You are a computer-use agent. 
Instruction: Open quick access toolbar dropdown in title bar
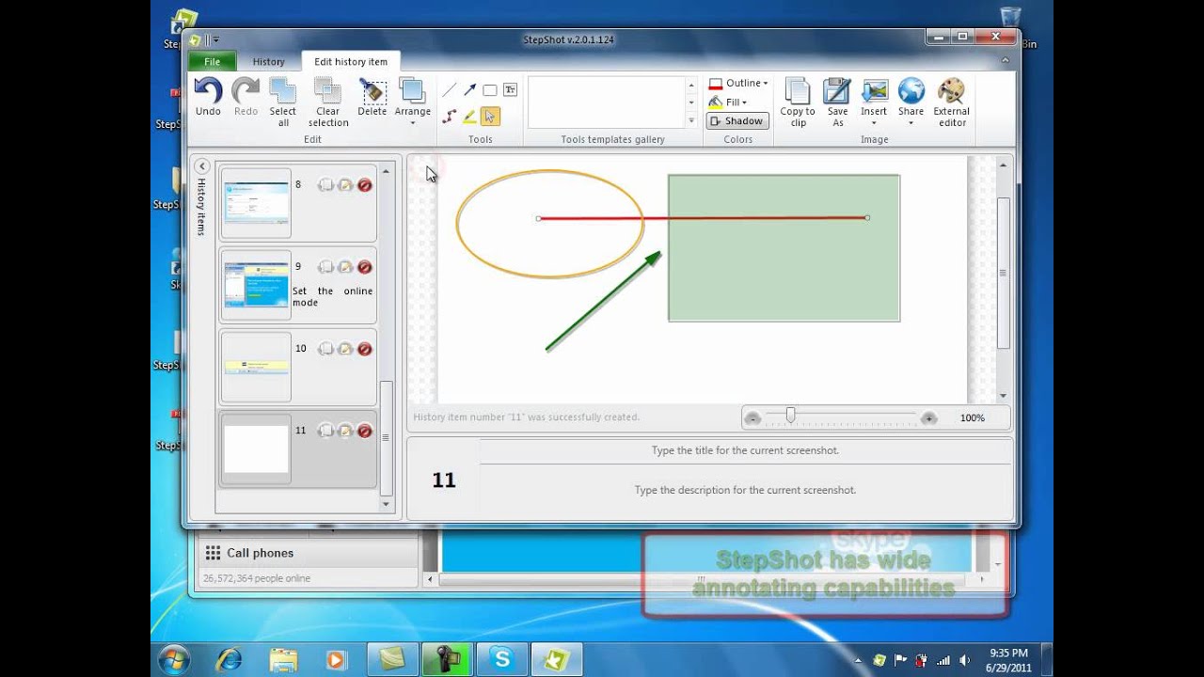[215, 40]
